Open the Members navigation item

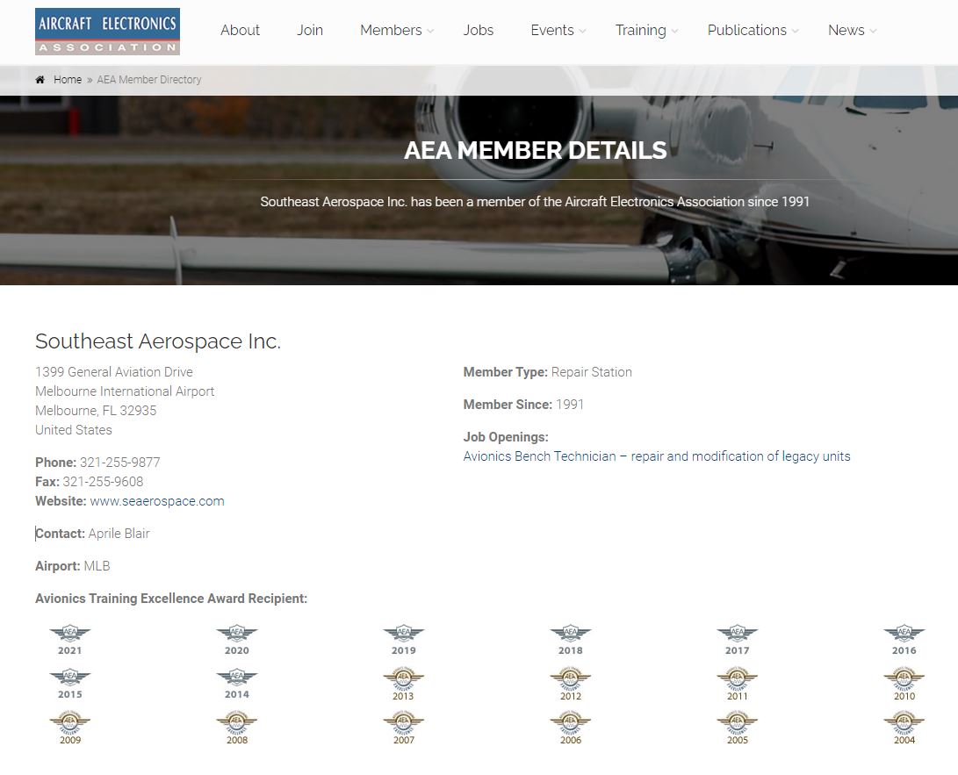(x=391, y=30)
